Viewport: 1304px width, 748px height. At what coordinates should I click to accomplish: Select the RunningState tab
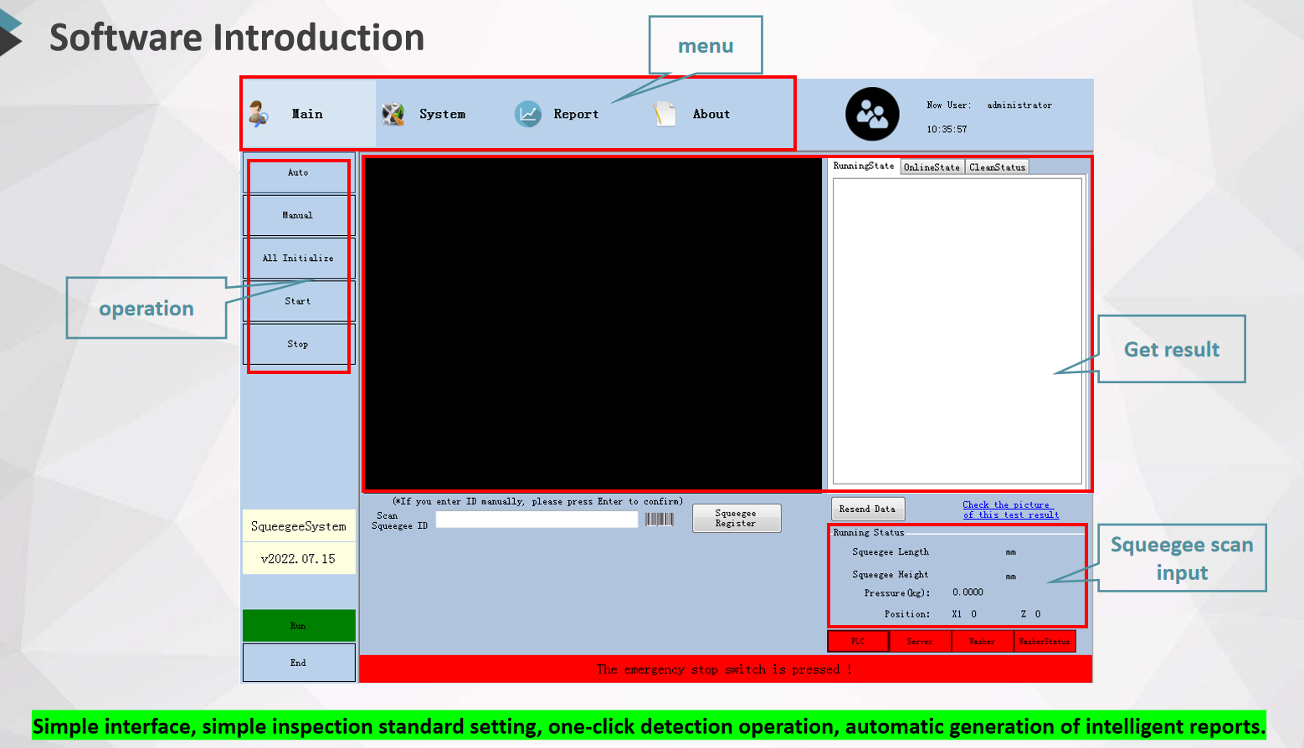click(864, 166)
